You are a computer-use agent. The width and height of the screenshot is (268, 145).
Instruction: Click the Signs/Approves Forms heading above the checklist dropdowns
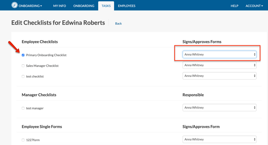202,42
